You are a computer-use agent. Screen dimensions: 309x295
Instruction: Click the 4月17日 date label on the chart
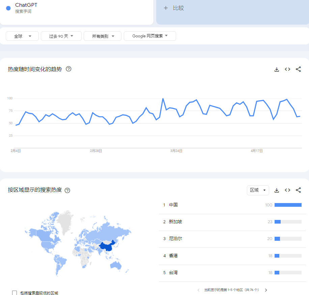(x=257, y=151)
